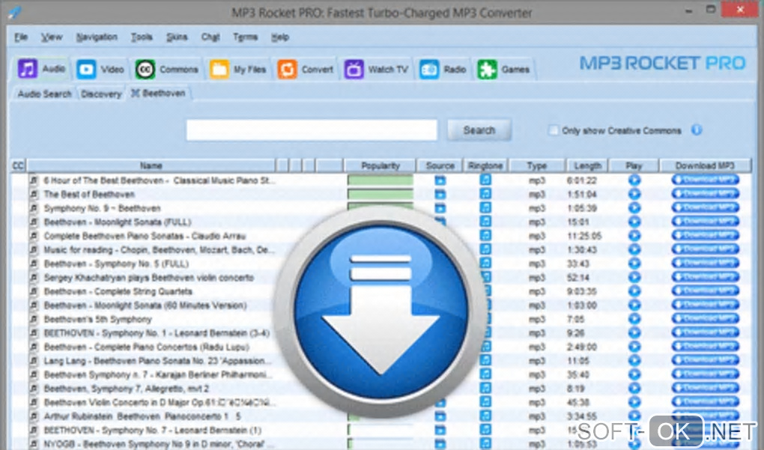Open the Video section
The width and height of the screenshot is (764, 450).
coord(100,69)
